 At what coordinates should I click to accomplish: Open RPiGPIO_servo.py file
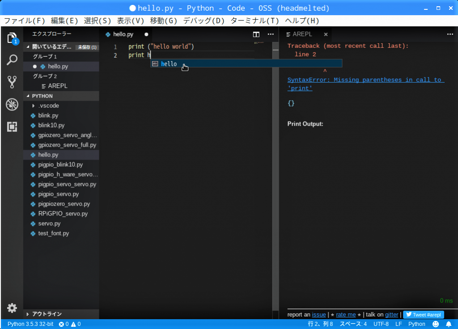coord(61,214)
